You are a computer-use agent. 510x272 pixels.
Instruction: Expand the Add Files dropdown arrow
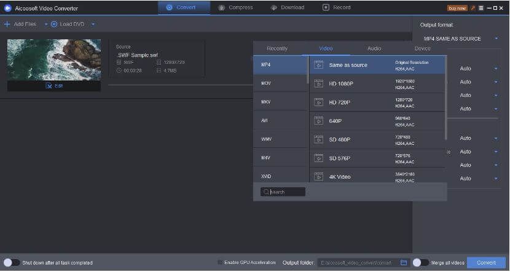click(46, 25)
